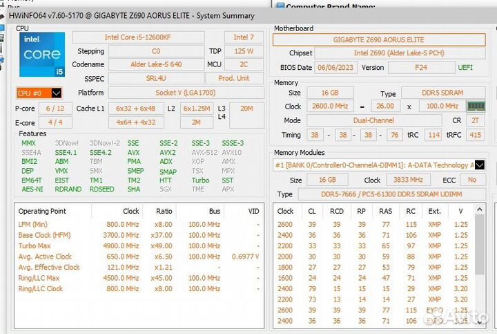Click the Intel Z690 chipset field

pos(400,53)
